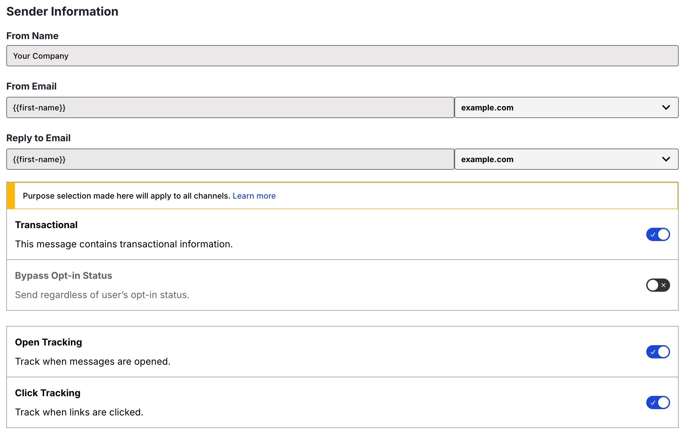This screenshot has width=685, height=435.
Task: Click the Reply to Email address field
Action: [230, 159]
